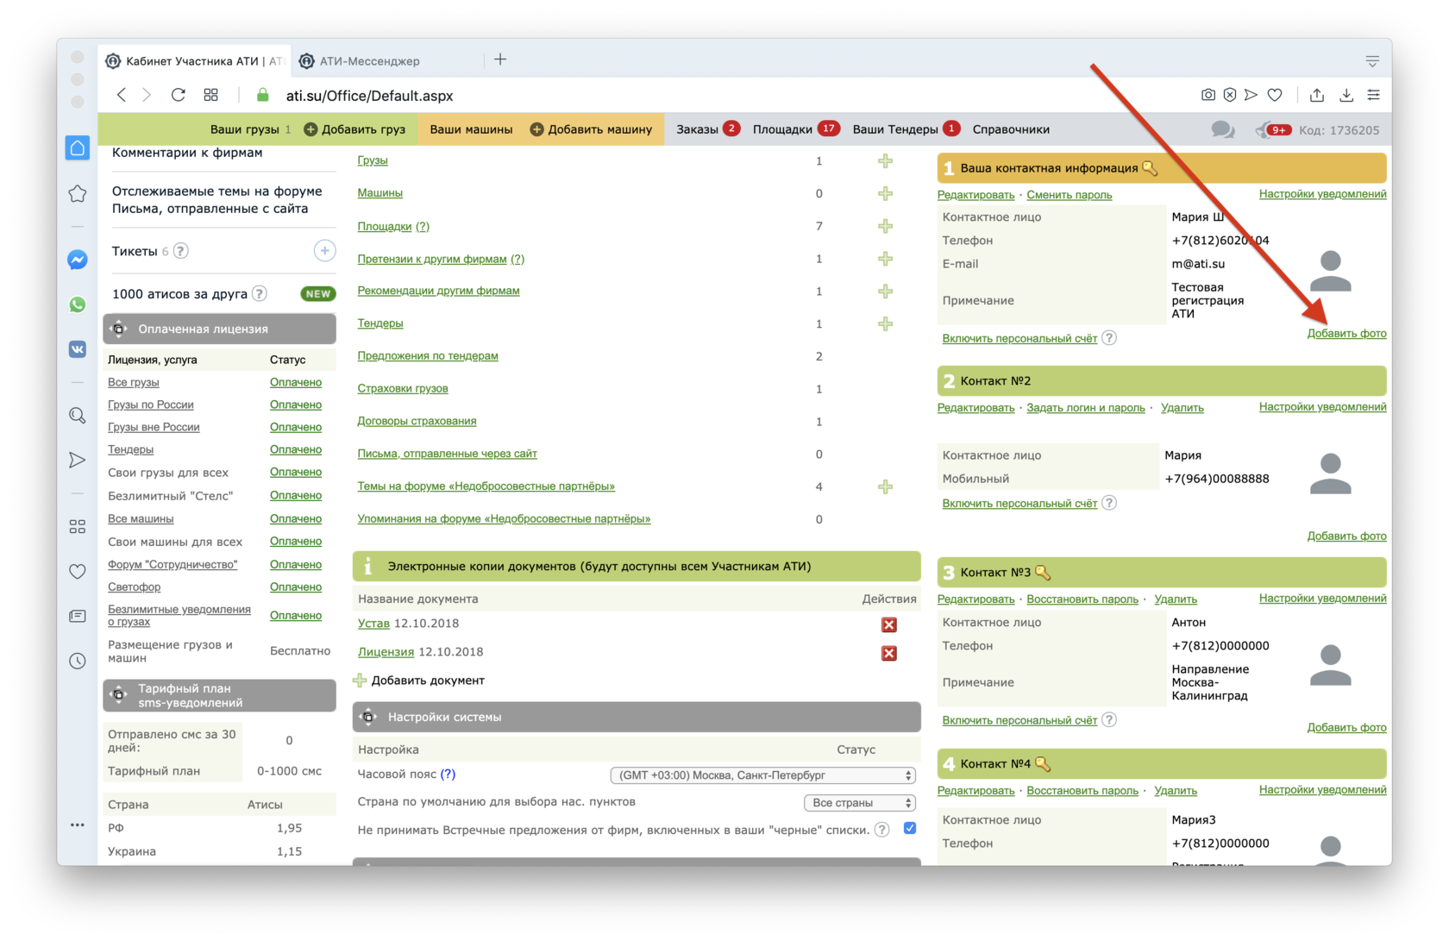Open the tab list menu at top right
Viewport: 1449px width, 941px height.
(x=1372, y=61)
